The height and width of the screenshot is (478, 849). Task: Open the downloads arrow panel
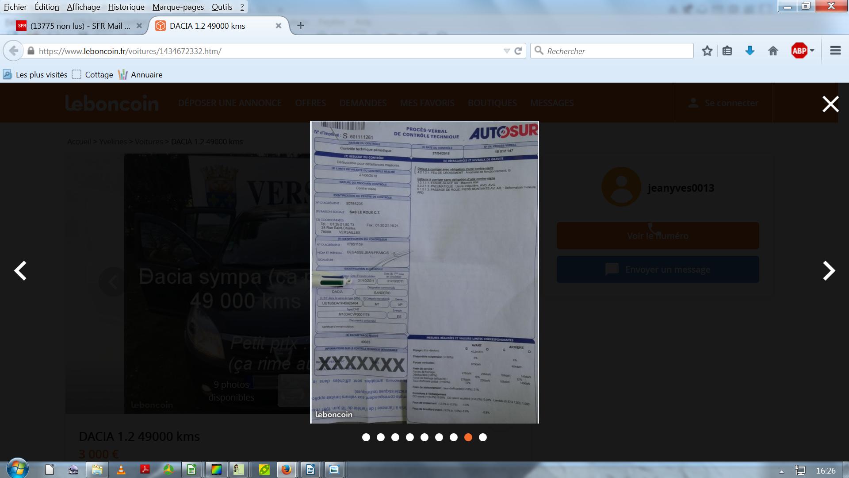tap(750, 51)
